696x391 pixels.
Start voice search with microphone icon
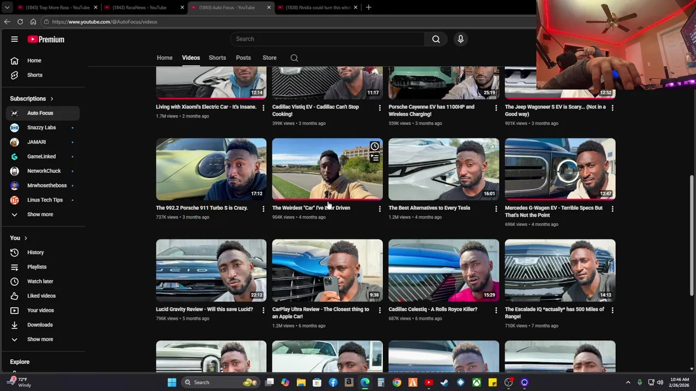(461, 39)
